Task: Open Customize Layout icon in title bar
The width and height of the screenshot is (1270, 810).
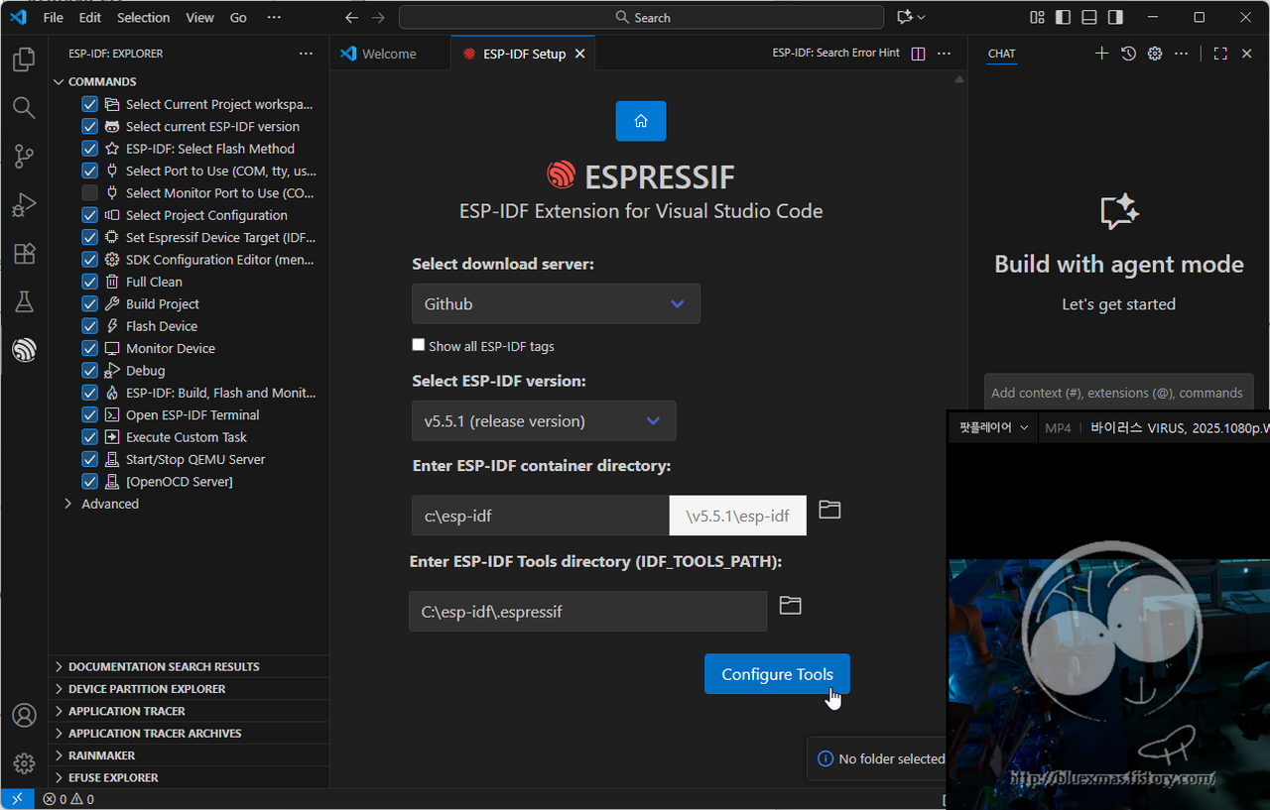Action: tap(1037, 17)
